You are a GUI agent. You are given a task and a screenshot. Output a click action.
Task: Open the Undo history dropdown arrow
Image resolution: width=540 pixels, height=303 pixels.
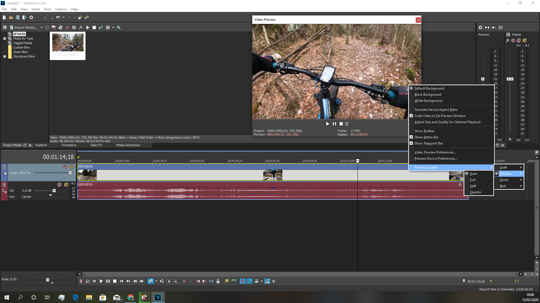[64, 17]
